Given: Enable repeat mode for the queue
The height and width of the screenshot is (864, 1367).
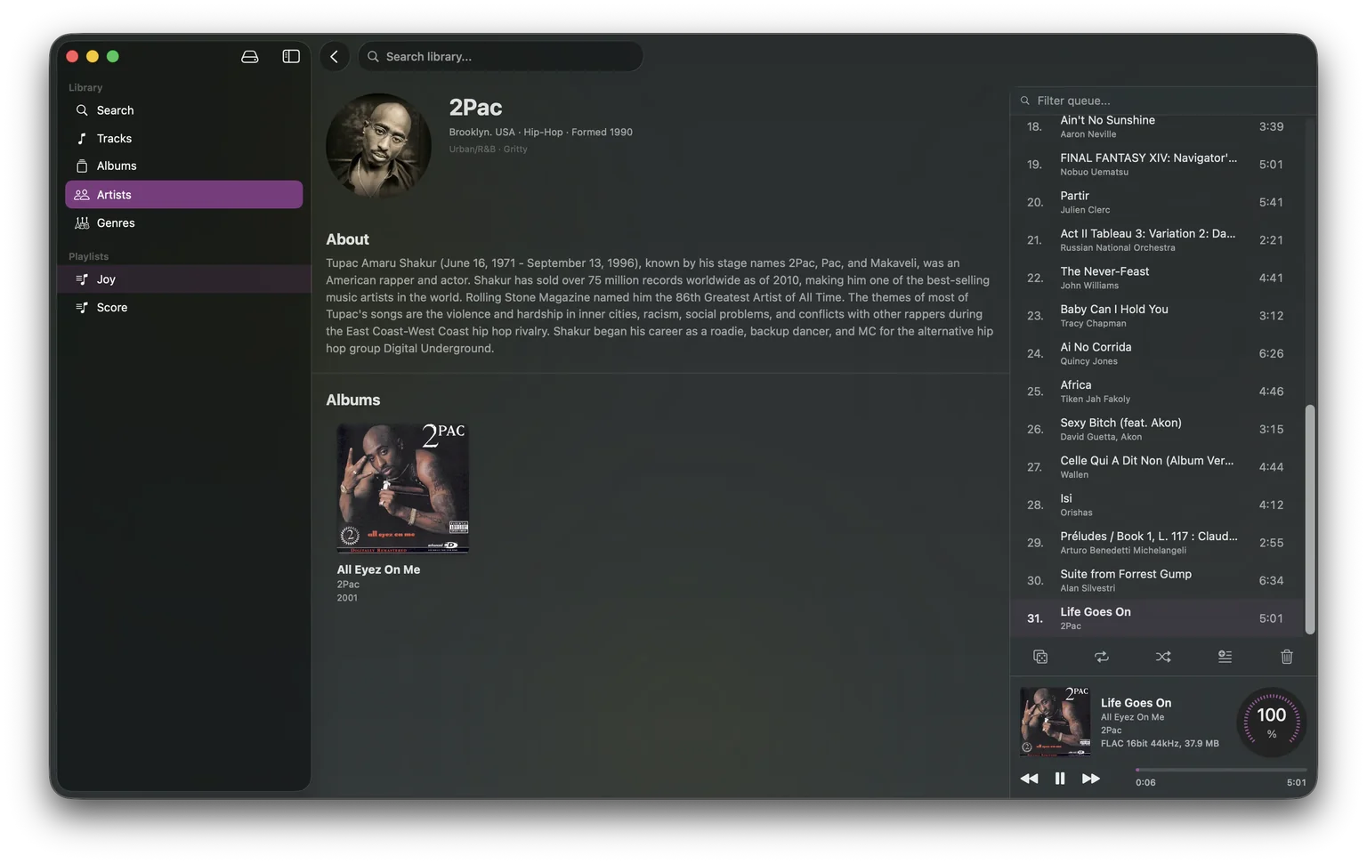Looking at the screenshot, I should click(x=1102, y=657).
